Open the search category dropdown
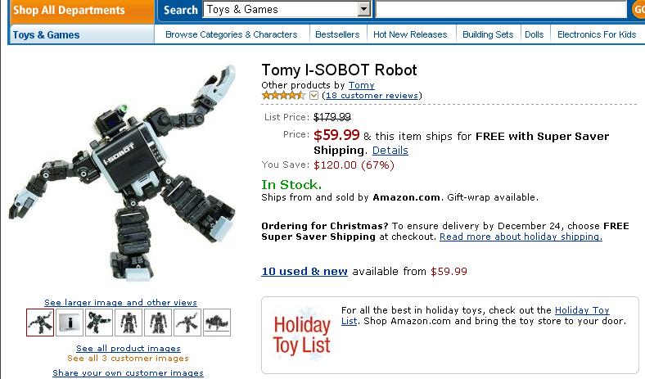645x379 pixels. [x=364, y=10]
